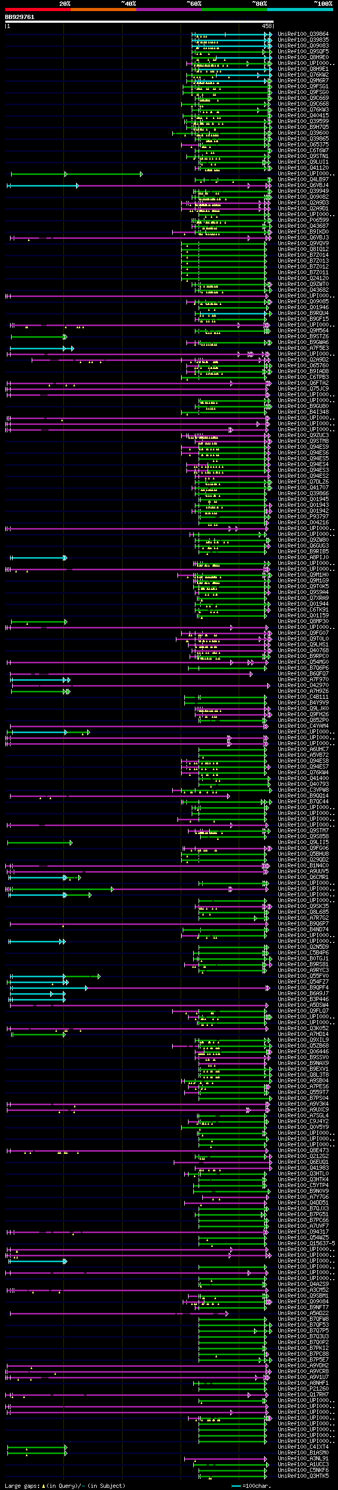The height and width of the screenshot is (1490, 338).
Task: Open hit UniRef100_Q09083
Action: (x=303, y=45)
